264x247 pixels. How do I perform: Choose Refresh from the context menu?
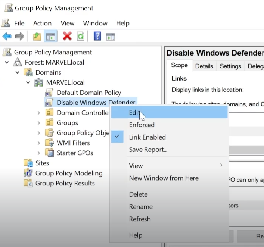click(x=169, y=219)
